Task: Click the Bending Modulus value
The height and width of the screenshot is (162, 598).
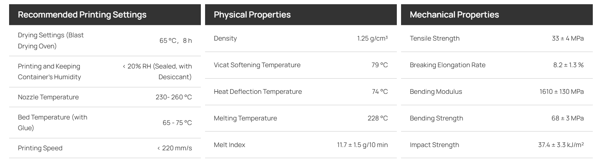Action: click(x=562, y=92)
